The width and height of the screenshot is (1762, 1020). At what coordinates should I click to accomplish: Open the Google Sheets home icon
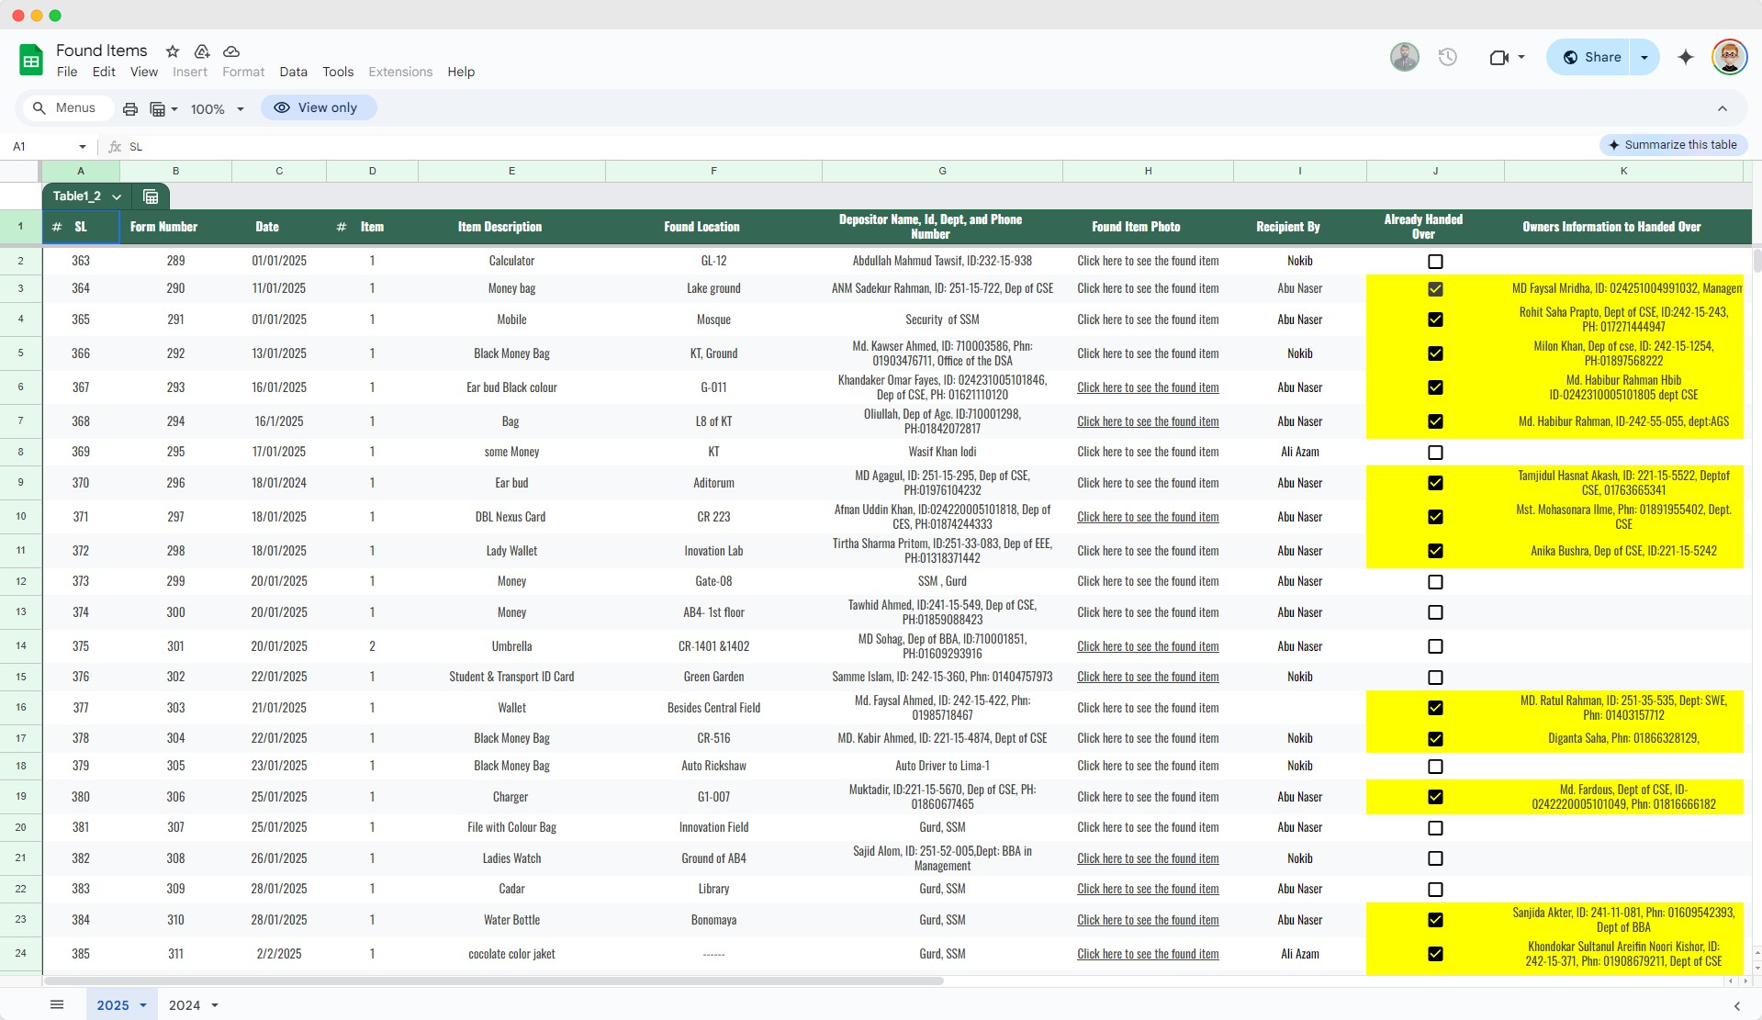point(30,61)
